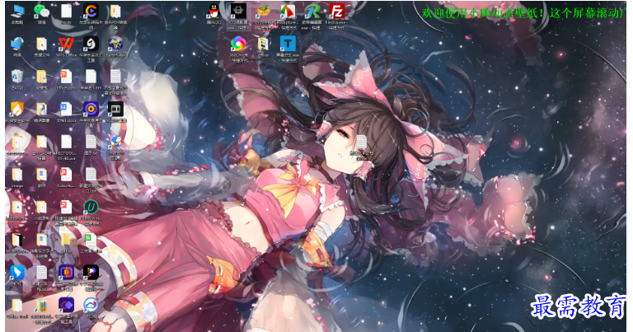Select the Network computer-and-globe icon
Image resolution: width=633 pixels, height=332 pixels.
[x=17, y=44]
